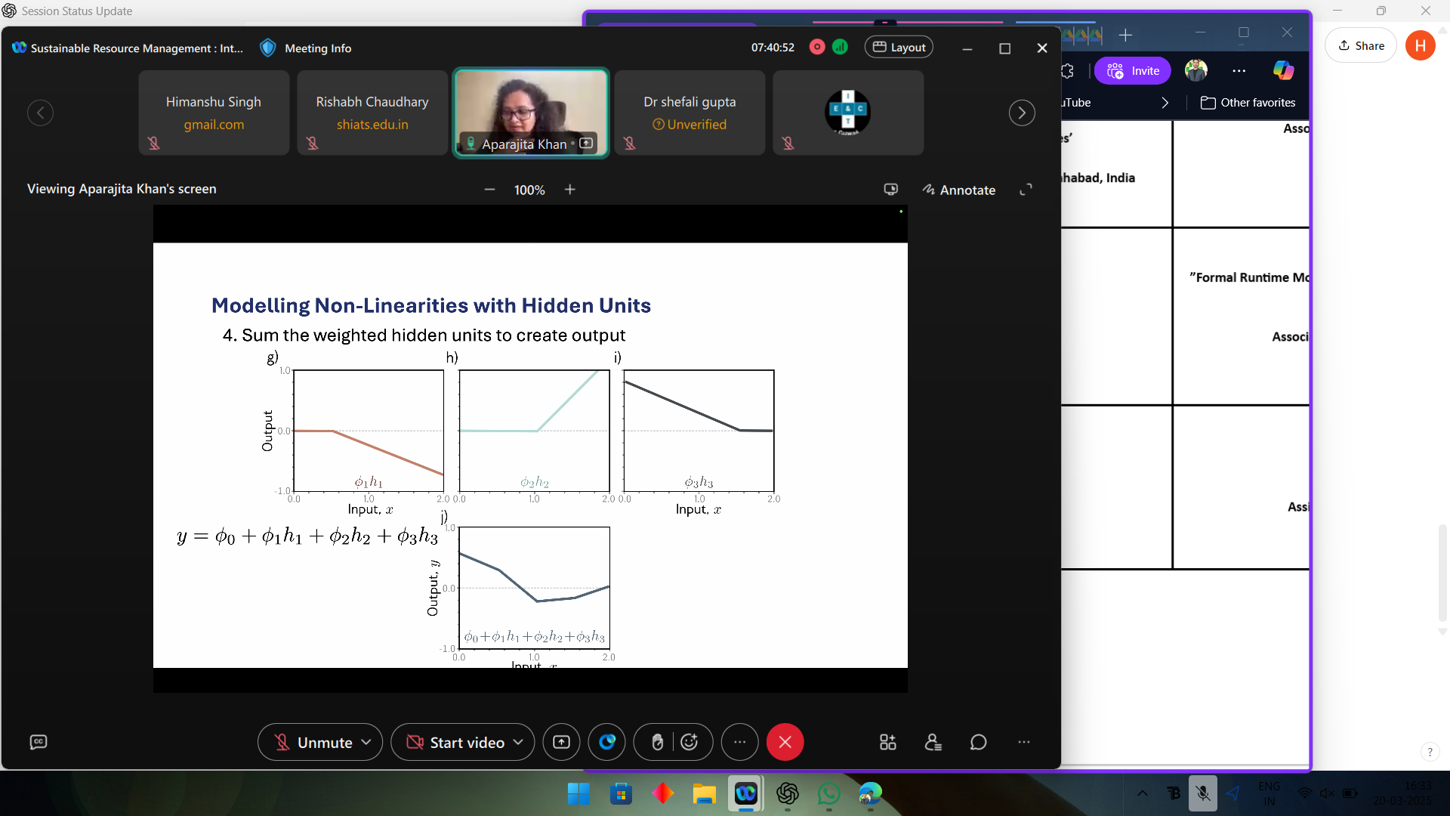
Task: End the meeting with red X
Action: click(785, 742)
